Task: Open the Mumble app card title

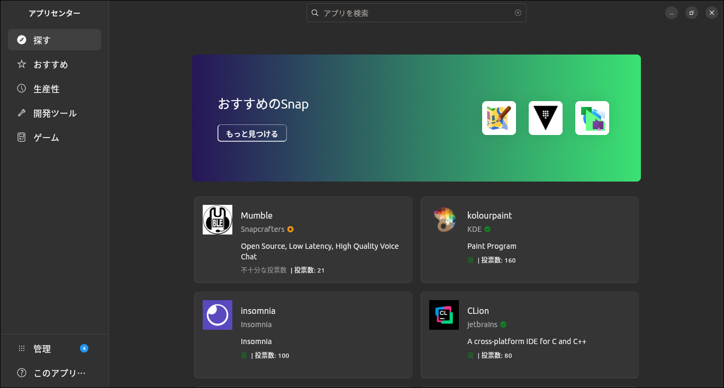Action: point(257,215)
